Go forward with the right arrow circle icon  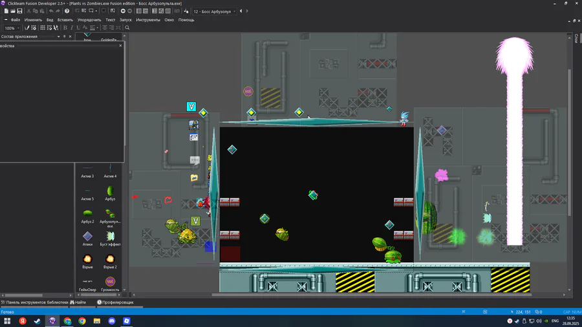(129, 11)
